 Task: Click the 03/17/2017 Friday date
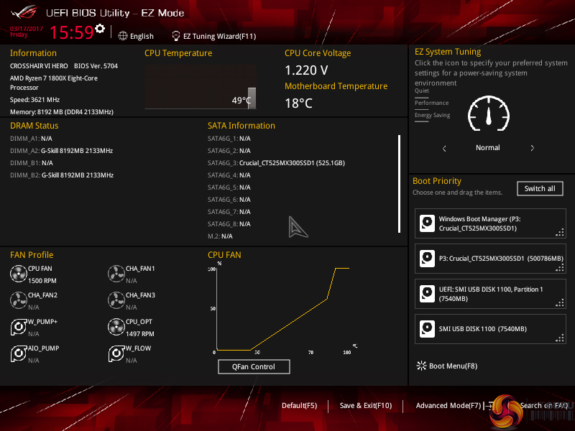(x=26, y=32)
